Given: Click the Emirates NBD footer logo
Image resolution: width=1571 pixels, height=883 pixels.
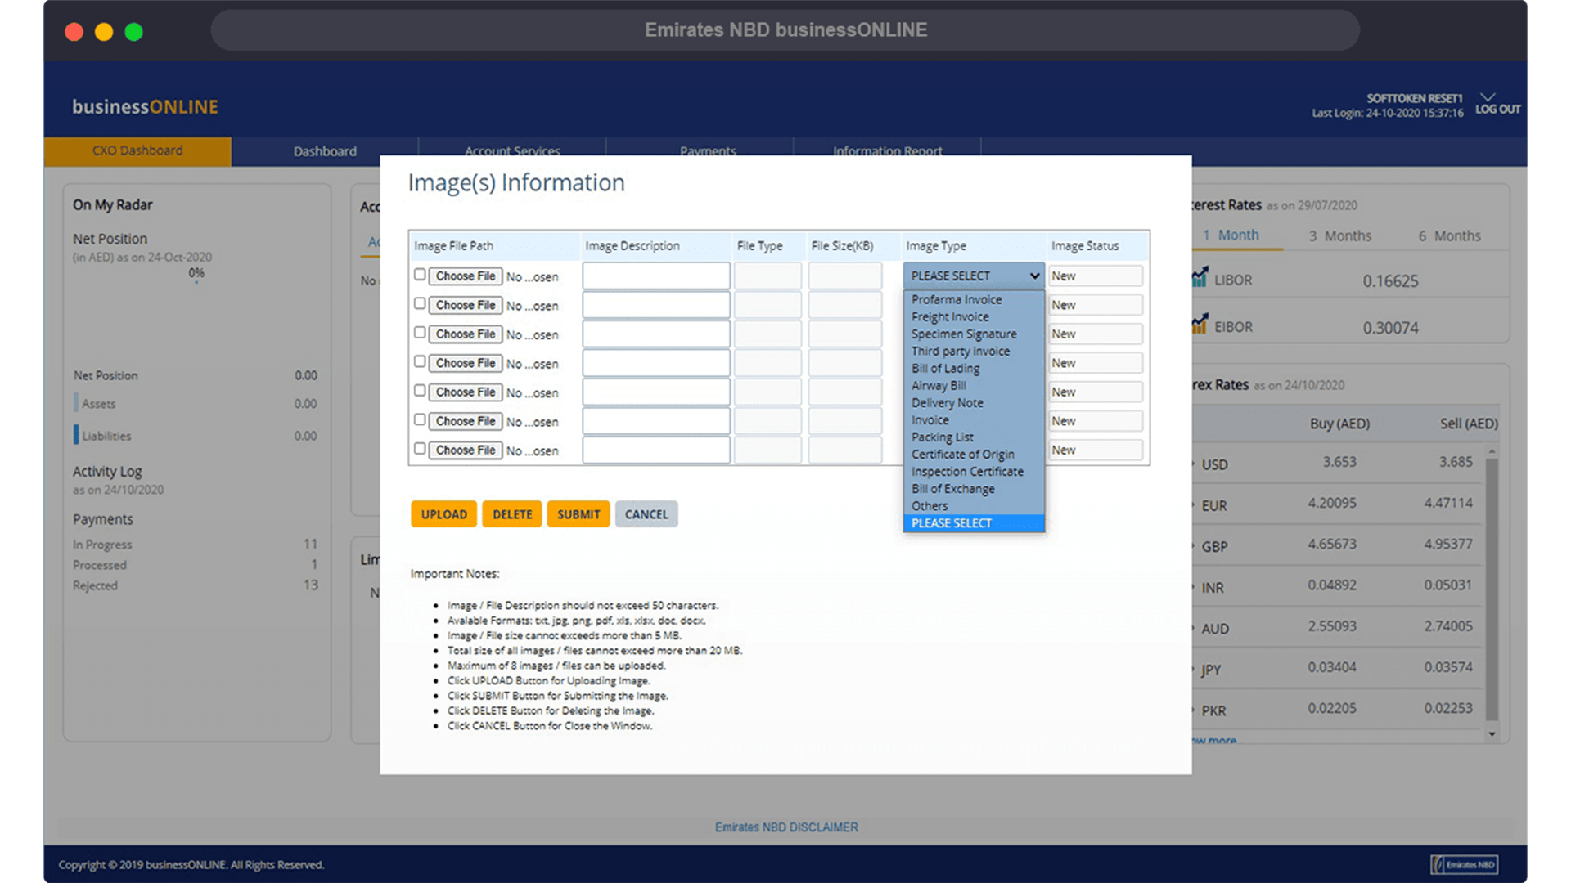Looking at the screenshot, I should pos(1464,864).
